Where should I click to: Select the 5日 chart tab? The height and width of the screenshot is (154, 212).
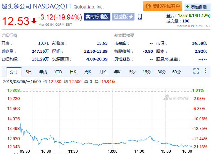[x=28, y=72]
